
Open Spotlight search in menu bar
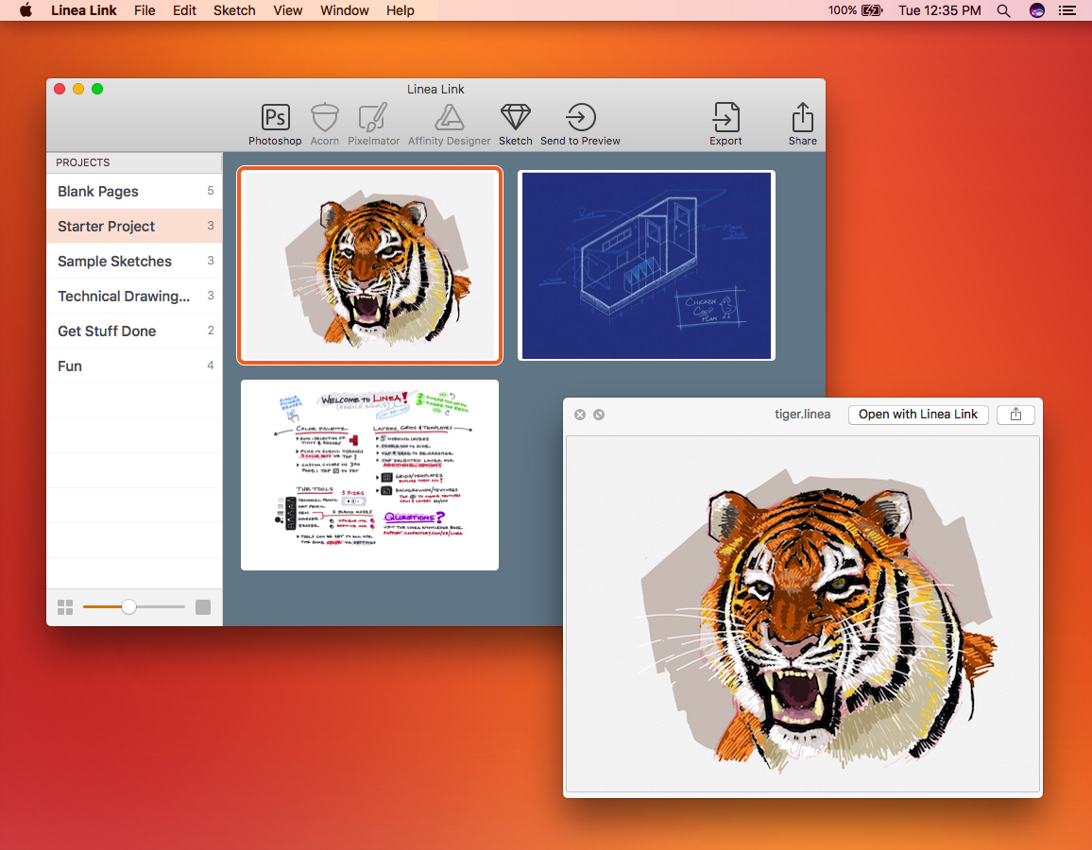(x=1003, y=10)
